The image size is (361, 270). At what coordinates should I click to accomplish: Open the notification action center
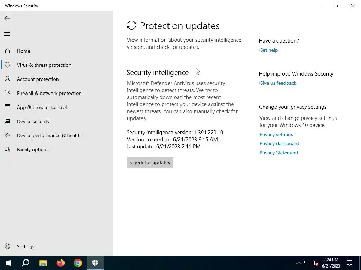coord(349,263)
